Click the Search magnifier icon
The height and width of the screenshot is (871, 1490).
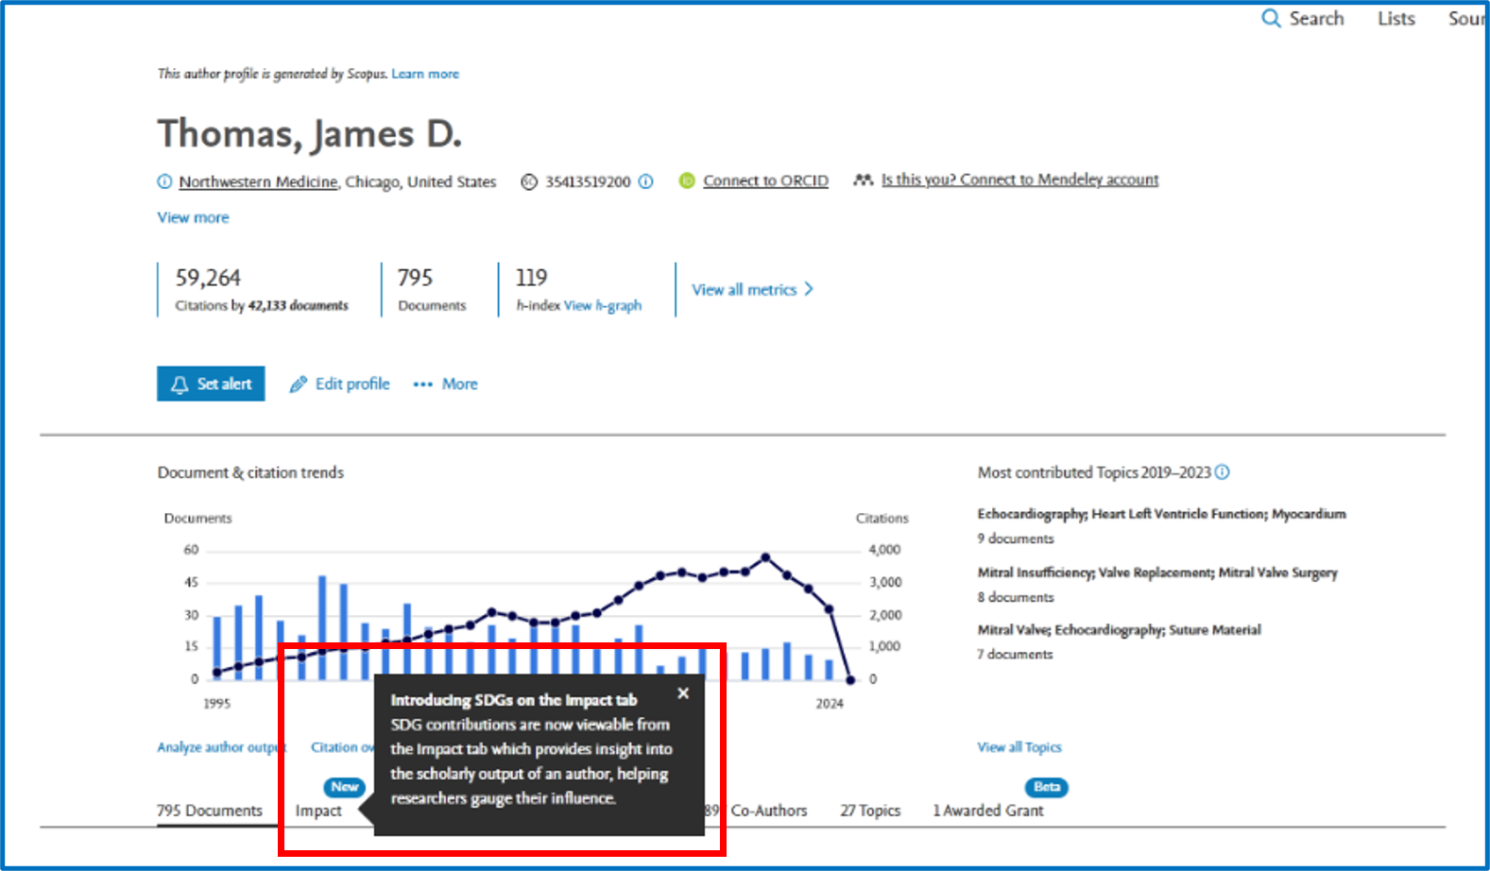(1271, 18)
